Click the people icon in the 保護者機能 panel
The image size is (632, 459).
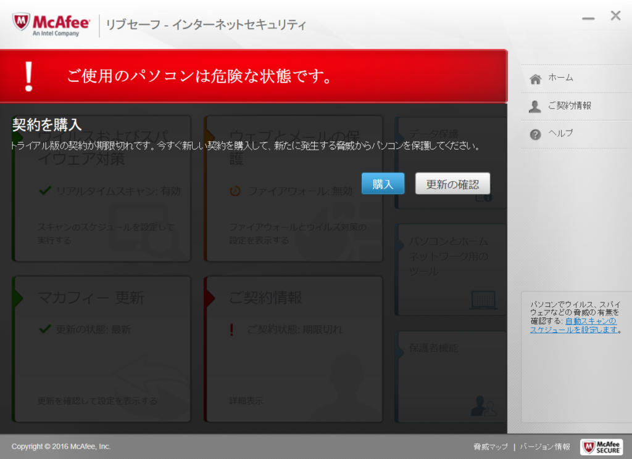[483, 406]
